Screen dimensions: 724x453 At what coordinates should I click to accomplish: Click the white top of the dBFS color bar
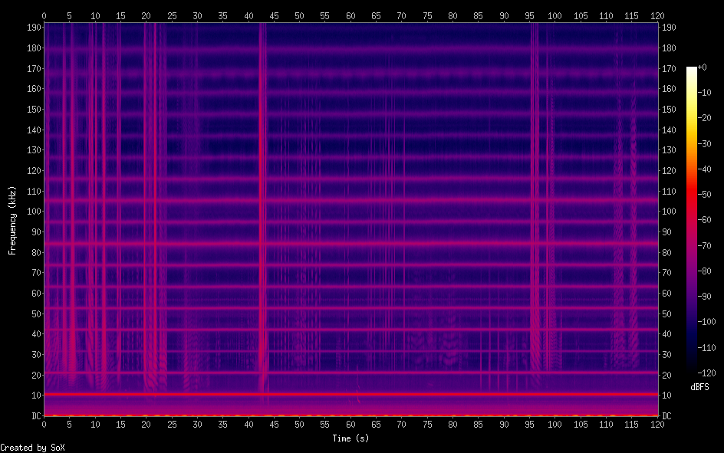tap(692, 70)
